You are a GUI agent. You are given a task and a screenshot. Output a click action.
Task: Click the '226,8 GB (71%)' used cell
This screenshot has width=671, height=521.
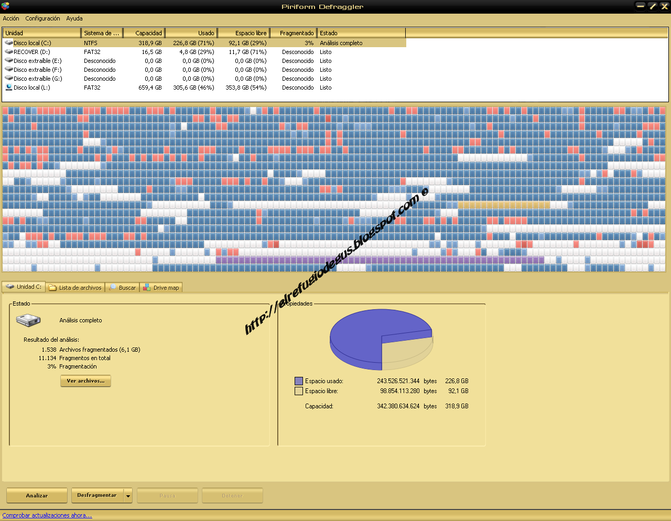[x=193, y=43]
